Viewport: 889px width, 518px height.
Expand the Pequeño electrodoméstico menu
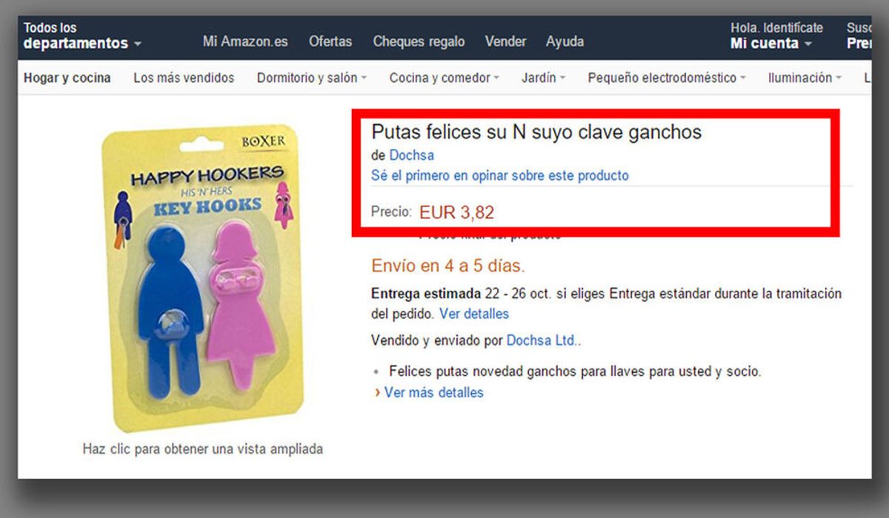(667, 78)
